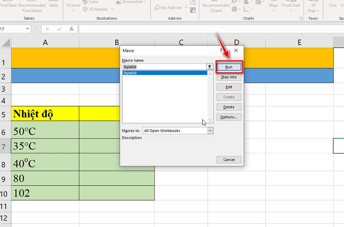Click the cell containing 102
This screenshot has height=227, width=344.
click(x=45, y=193)
